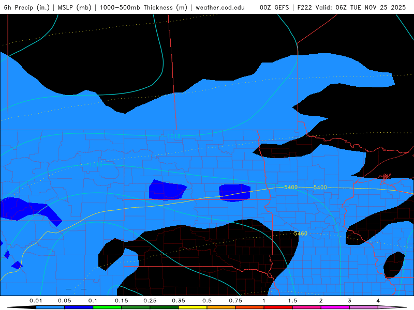Click the weather.cod.edu text
This screenshot has height=310, width=414.
click(220, 7)
